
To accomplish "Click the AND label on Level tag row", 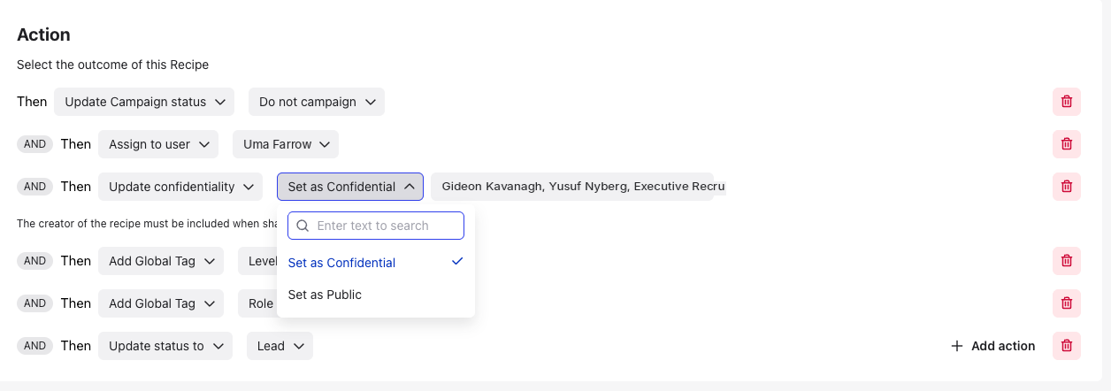I will (34, 261).
